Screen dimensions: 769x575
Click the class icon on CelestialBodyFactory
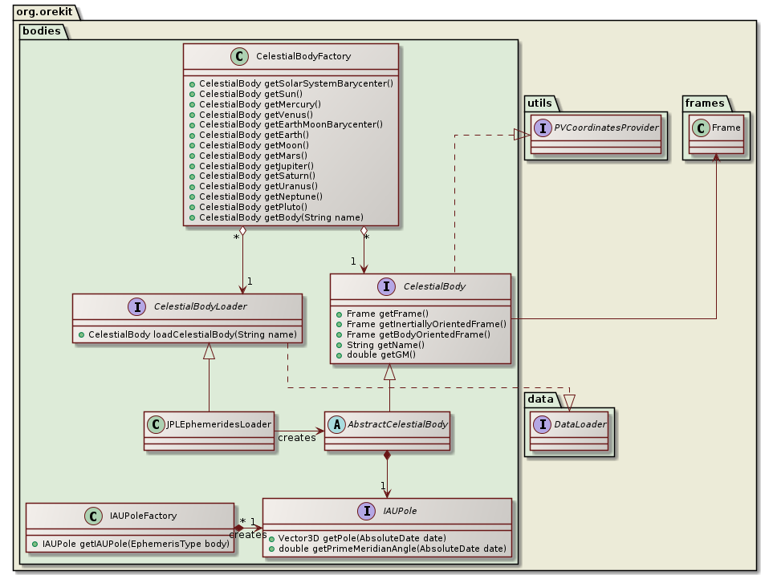point(238,56)
